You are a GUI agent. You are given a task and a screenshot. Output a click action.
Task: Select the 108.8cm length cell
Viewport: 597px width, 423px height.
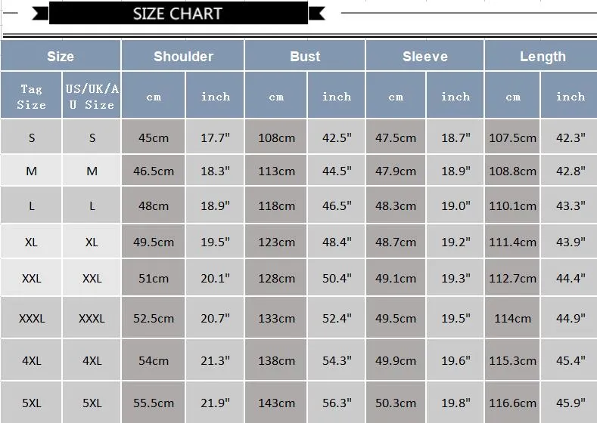point(512,170)
